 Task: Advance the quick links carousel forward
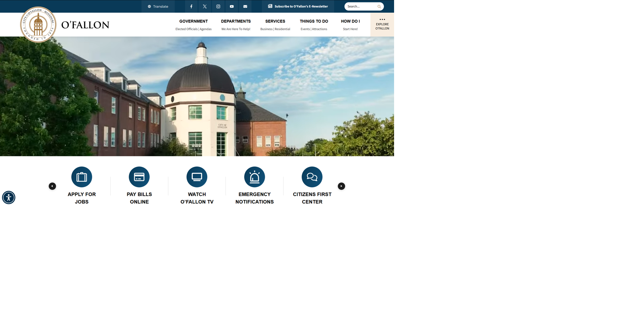pyautogui.click(x=341, y=186)
